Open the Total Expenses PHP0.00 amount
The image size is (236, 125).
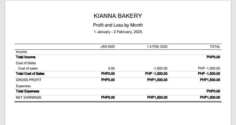point(213,91)
